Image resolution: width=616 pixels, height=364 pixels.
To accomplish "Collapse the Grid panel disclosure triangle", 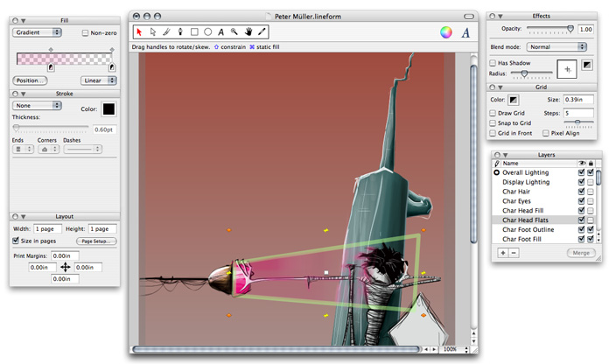I will (x=500, y=87).
